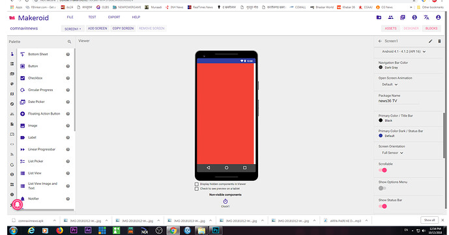Edit the Package Name field news36 TV
This screenshot has height=235, width=449.
(399, 101)
